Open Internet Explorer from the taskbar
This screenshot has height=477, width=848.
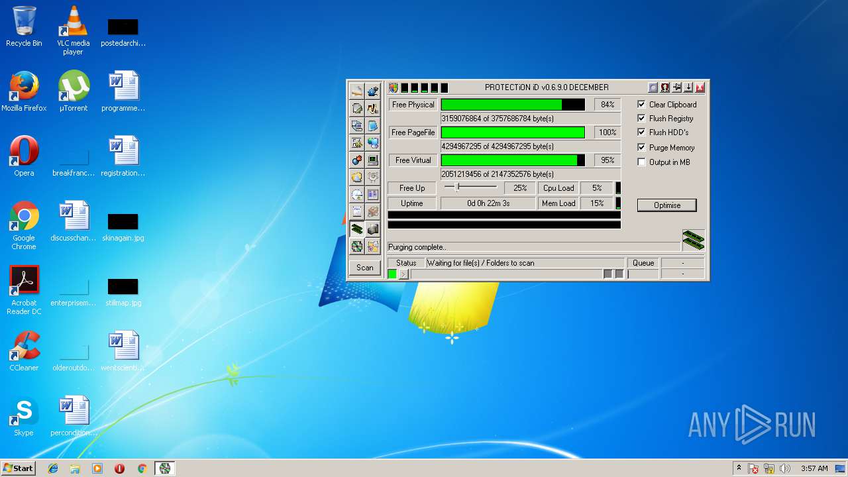pos(53,468)
